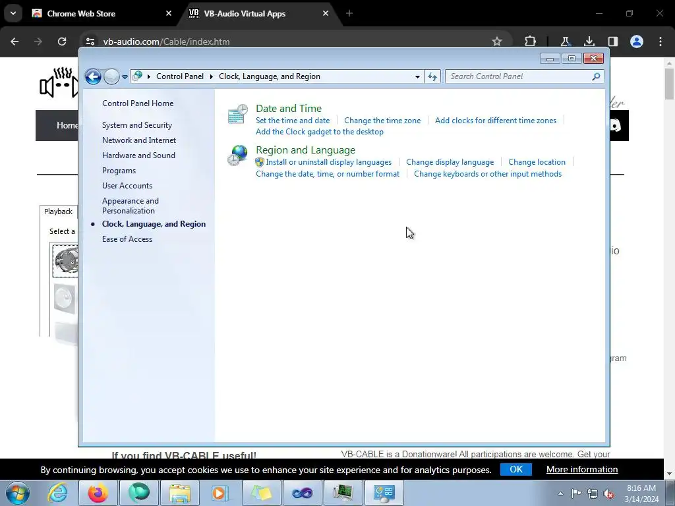Open Firefox from the taskbar
675x506 pixels.
coord(98,493)
